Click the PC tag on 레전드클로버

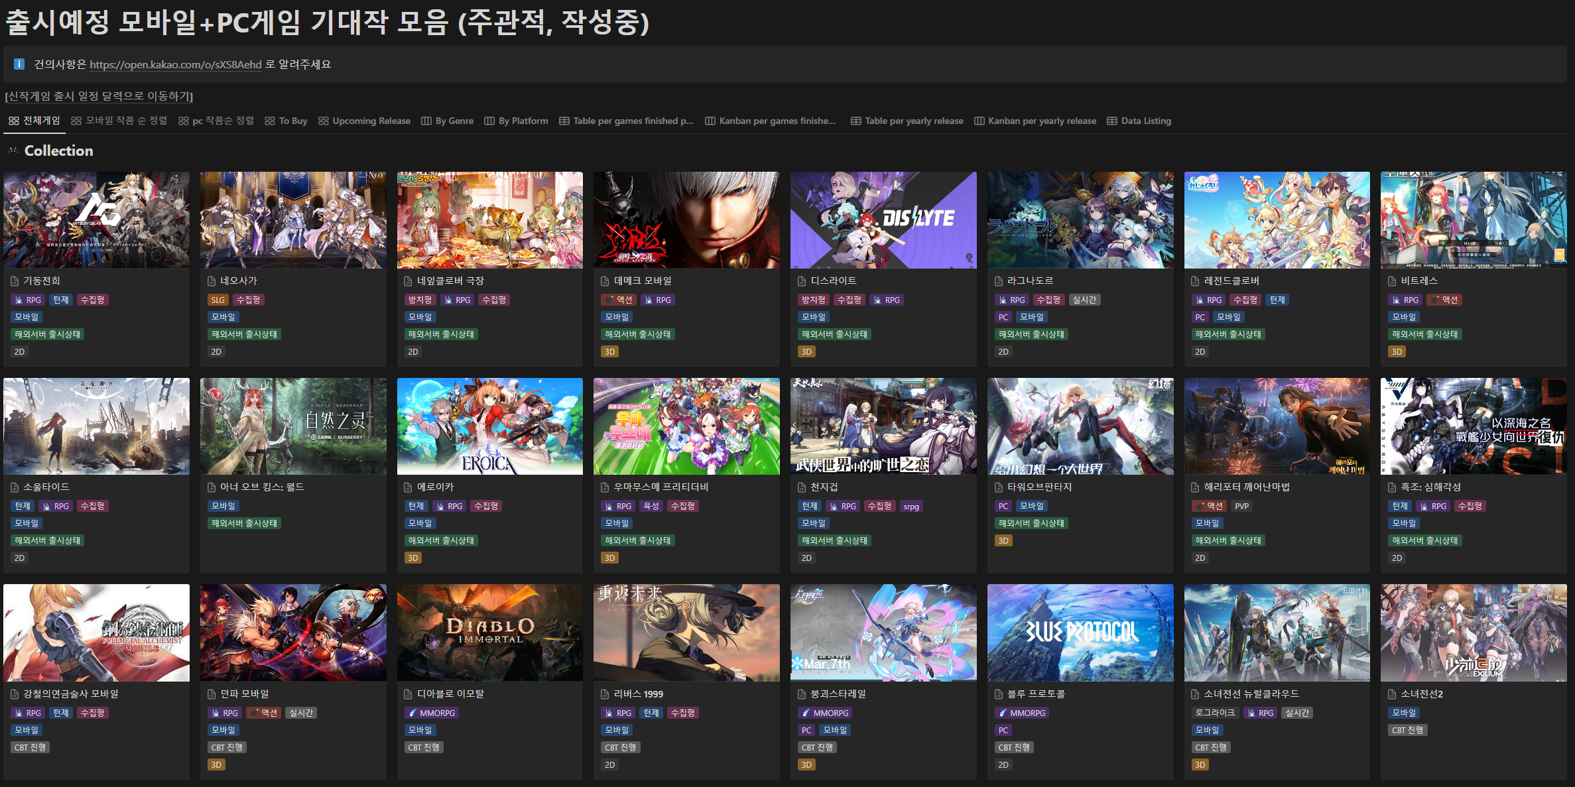click(1200, 318)
